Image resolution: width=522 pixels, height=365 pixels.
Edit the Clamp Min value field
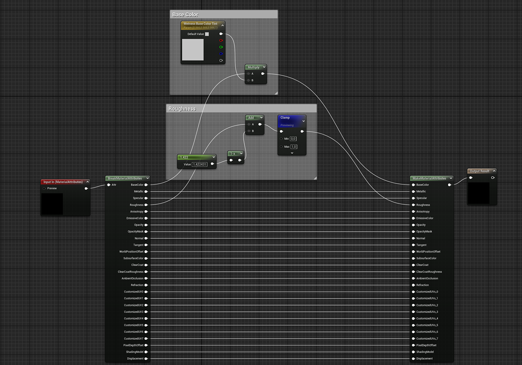click(293, 138)
